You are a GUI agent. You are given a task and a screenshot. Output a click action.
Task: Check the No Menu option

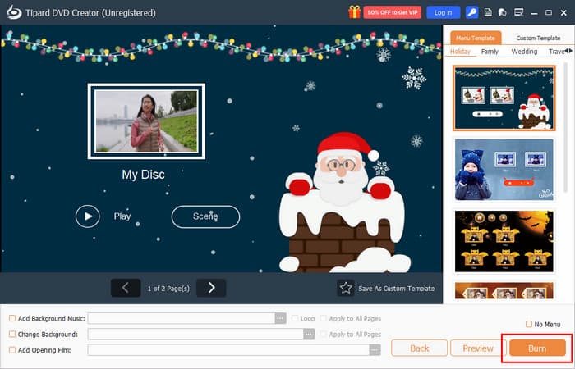point(528,325)
